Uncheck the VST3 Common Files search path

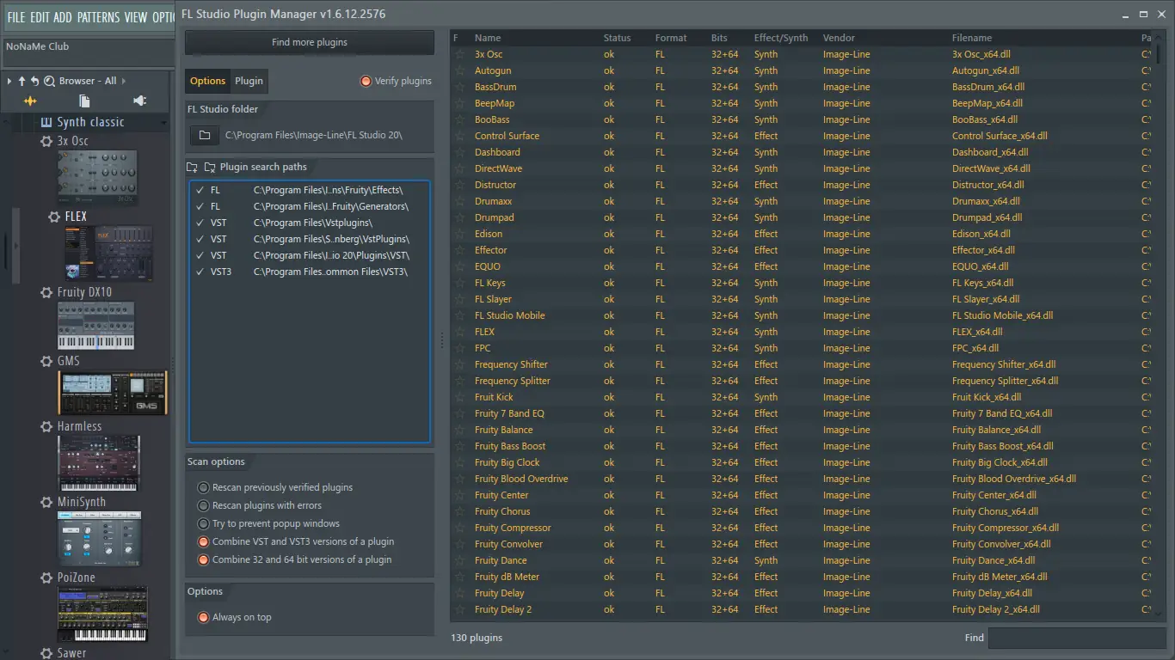(x=200, y=272)
